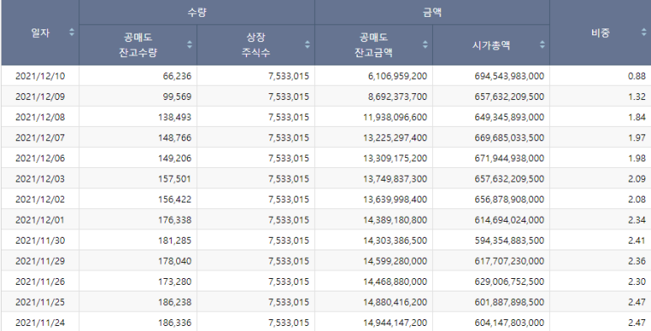This screenshot has height=331, width=651.
Task: Click balance amount 14,599,280,000
Action: (395, 261)
